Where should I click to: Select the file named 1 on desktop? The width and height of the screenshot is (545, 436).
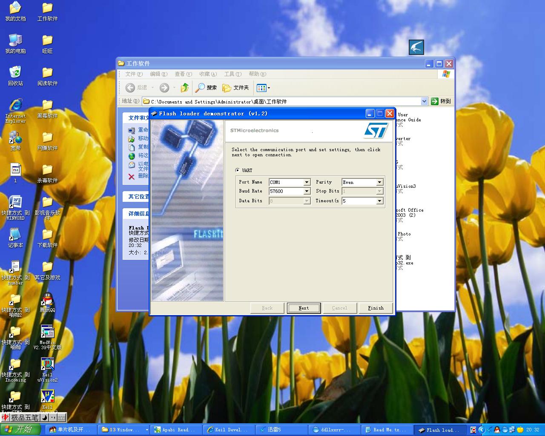pos(15,173)
